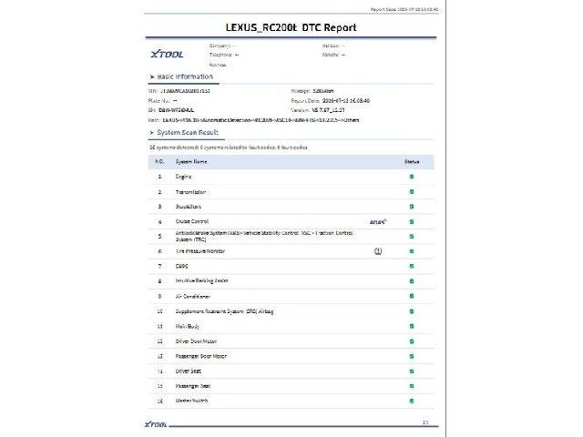Image resolution: width=583 pixels, height=437 pixels.
Task: Click the green status icon for Air Conditioner
Action: 412,296
